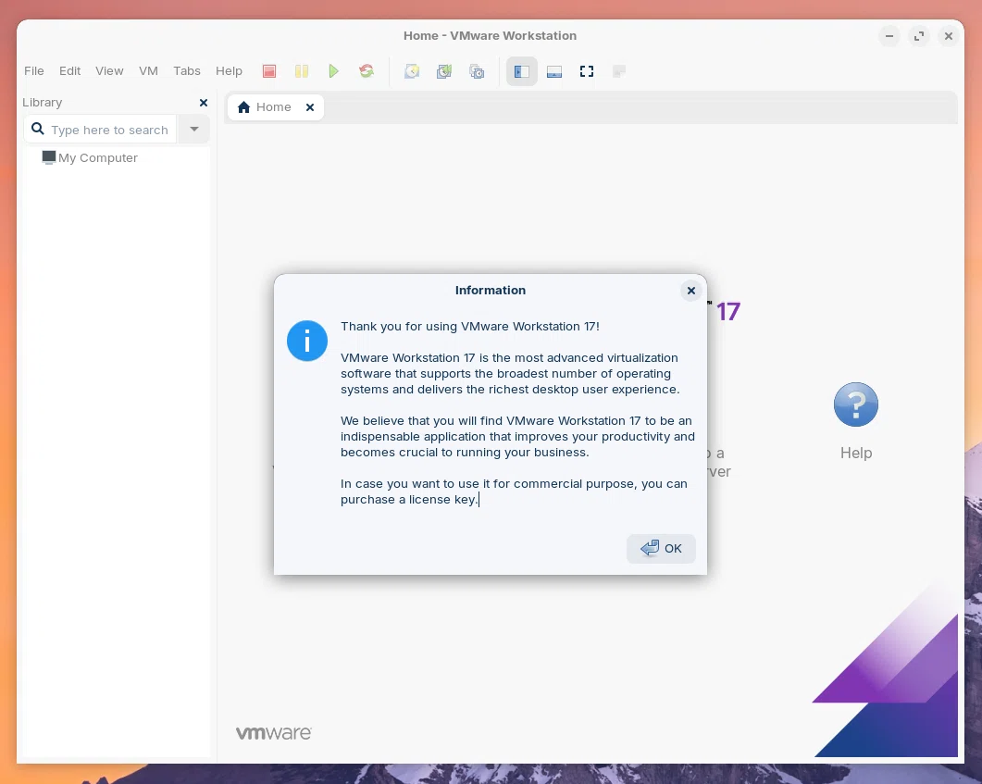Screen dimensions: 982x784
Task: Minimize the VMware Workstation window
Action: [x=889, y=36]
